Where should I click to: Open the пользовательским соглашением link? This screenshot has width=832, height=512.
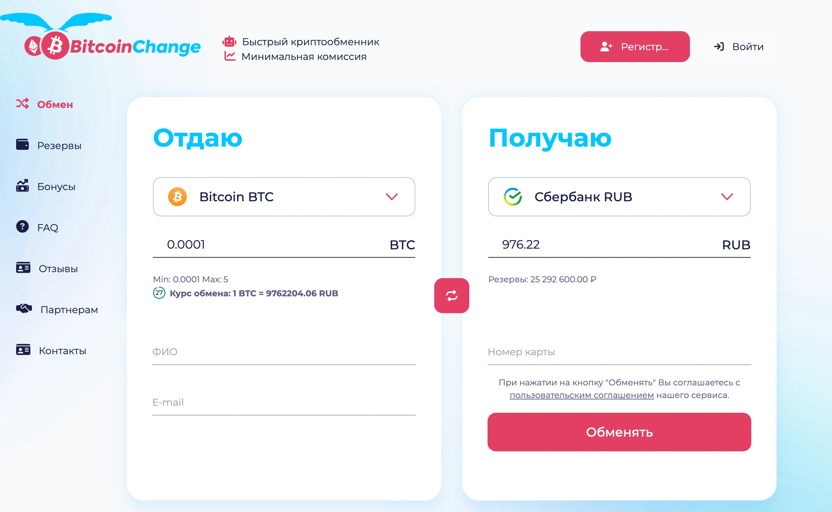582,395
